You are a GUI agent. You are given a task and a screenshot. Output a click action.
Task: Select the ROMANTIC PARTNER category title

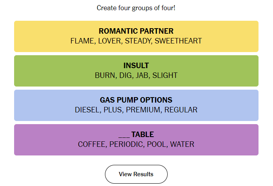point(136,31)
